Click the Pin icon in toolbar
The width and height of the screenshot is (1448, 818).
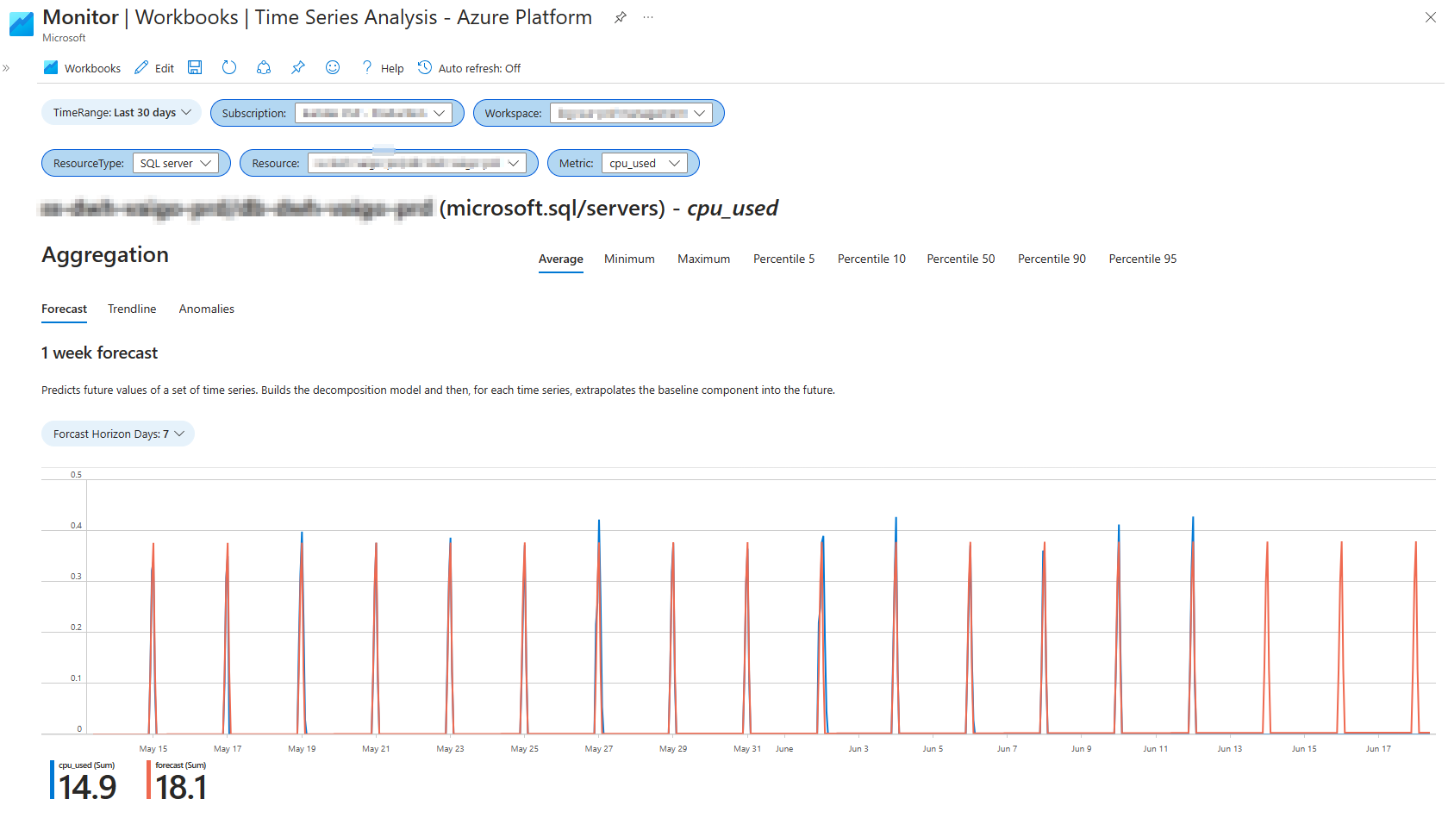[x=298, y=67]
